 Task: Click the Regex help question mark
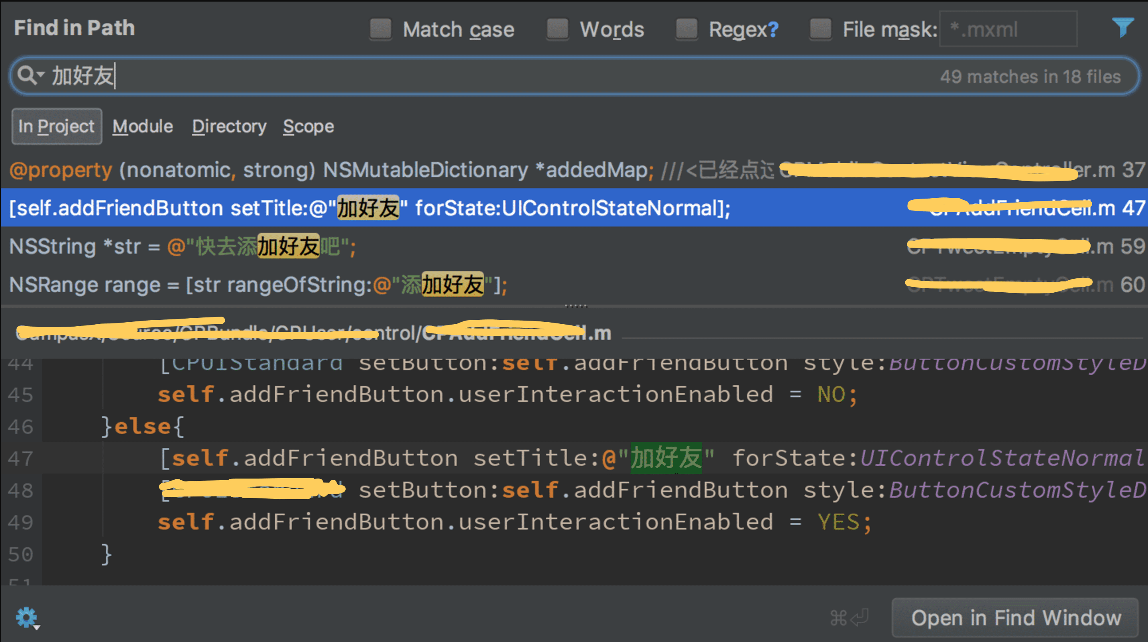point(773,30)
